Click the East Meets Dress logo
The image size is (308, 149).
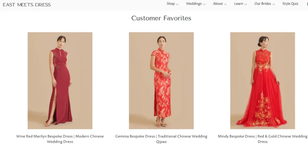pos(27,5)
